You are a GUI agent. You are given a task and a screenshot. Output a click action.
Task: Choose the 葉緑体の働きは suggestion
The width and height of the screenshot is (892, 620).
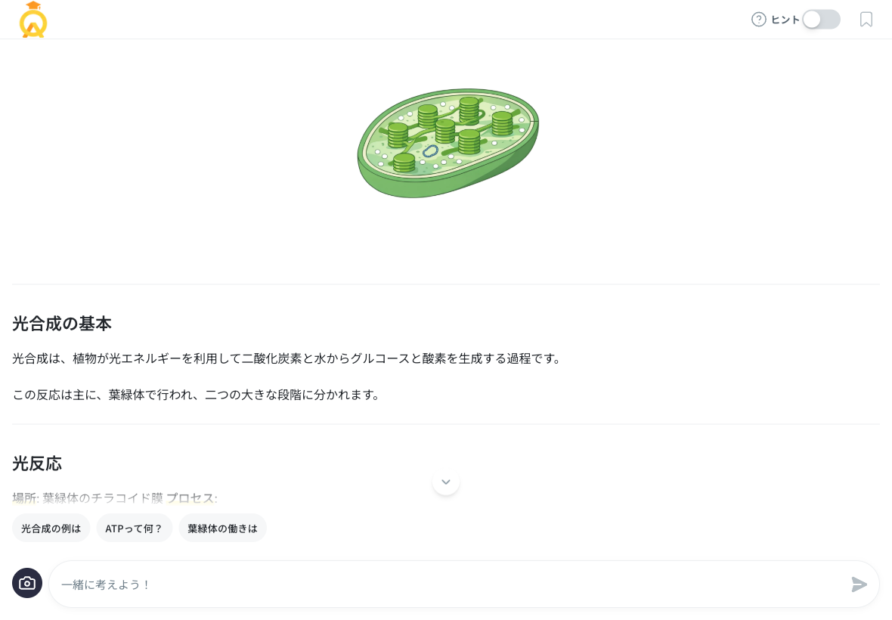(x=222, y=528)
